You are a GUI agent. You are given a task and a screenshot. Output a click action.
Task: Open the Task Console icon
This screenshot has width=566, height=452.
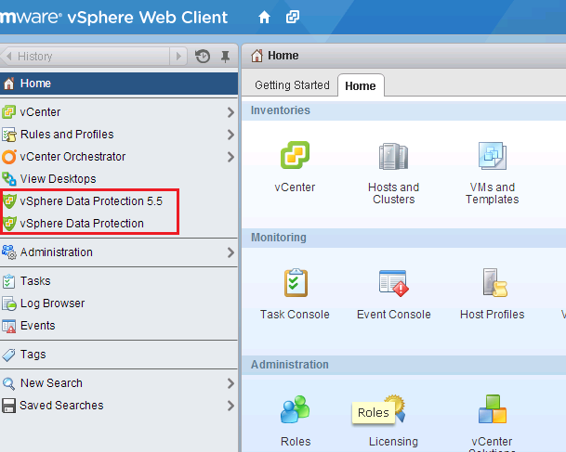pos(296,282)
